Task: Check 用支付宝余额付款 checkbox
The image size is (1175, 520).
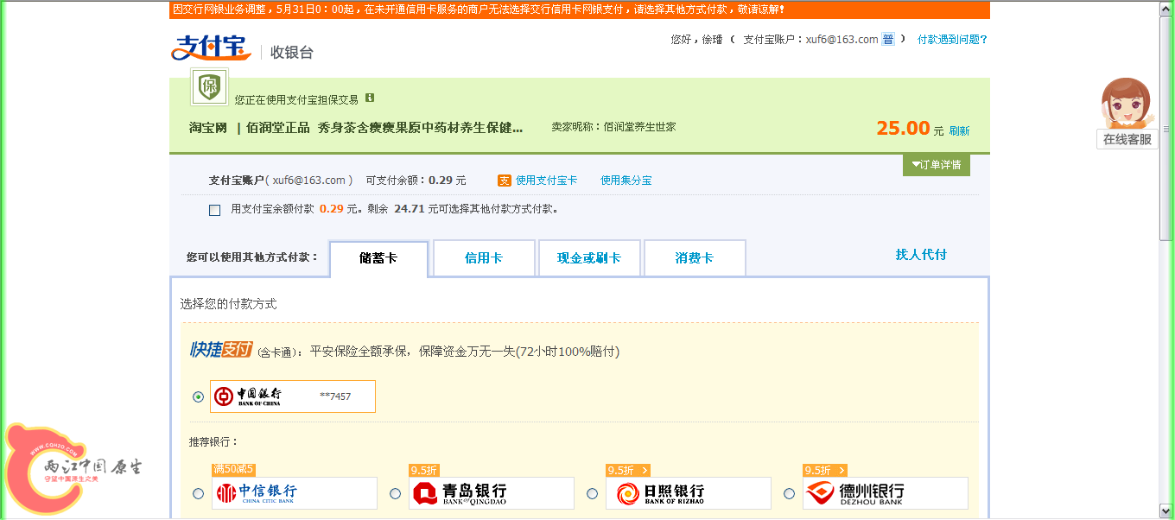Action: point(215,210)
